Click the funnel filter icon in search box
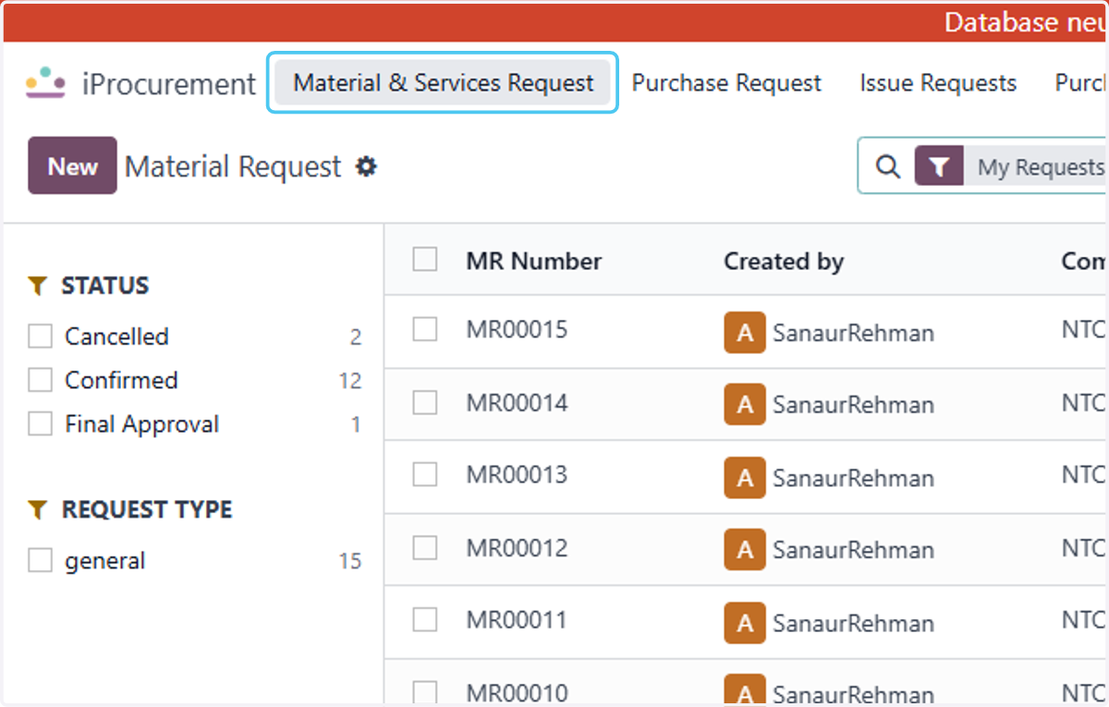The width and height of the screenshot is (1109, 707). [939, 166]
